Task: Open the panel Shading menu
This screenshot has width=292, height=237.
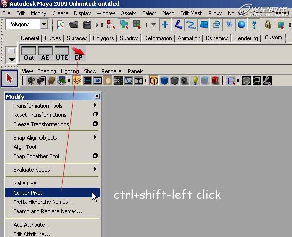Action: (47, 71)
